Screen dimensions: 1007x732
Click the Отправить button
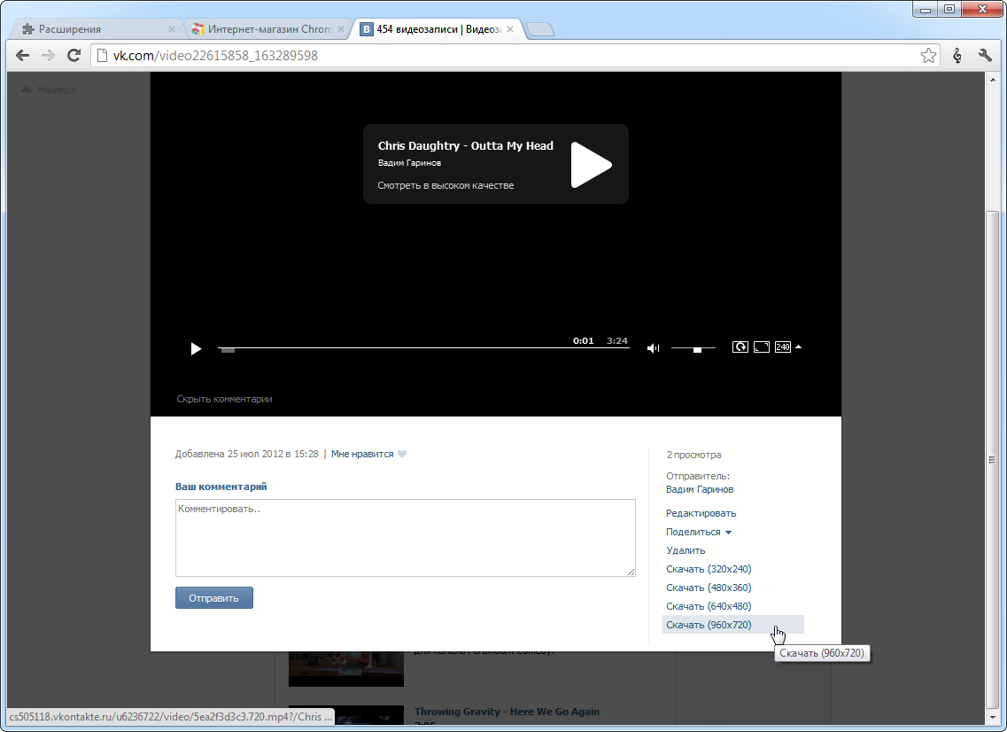pyautogui.click(x=213, y=597)
